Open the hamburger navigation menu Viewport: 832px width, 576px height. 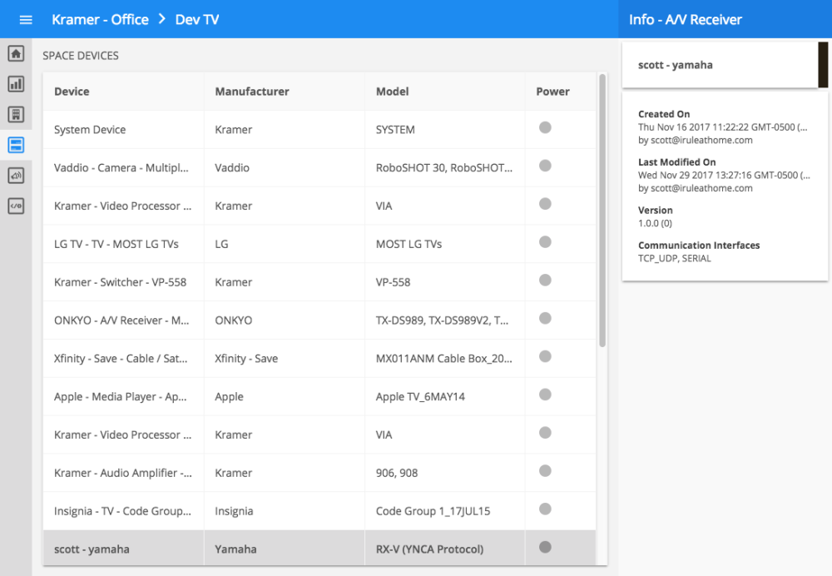(26, 19)
